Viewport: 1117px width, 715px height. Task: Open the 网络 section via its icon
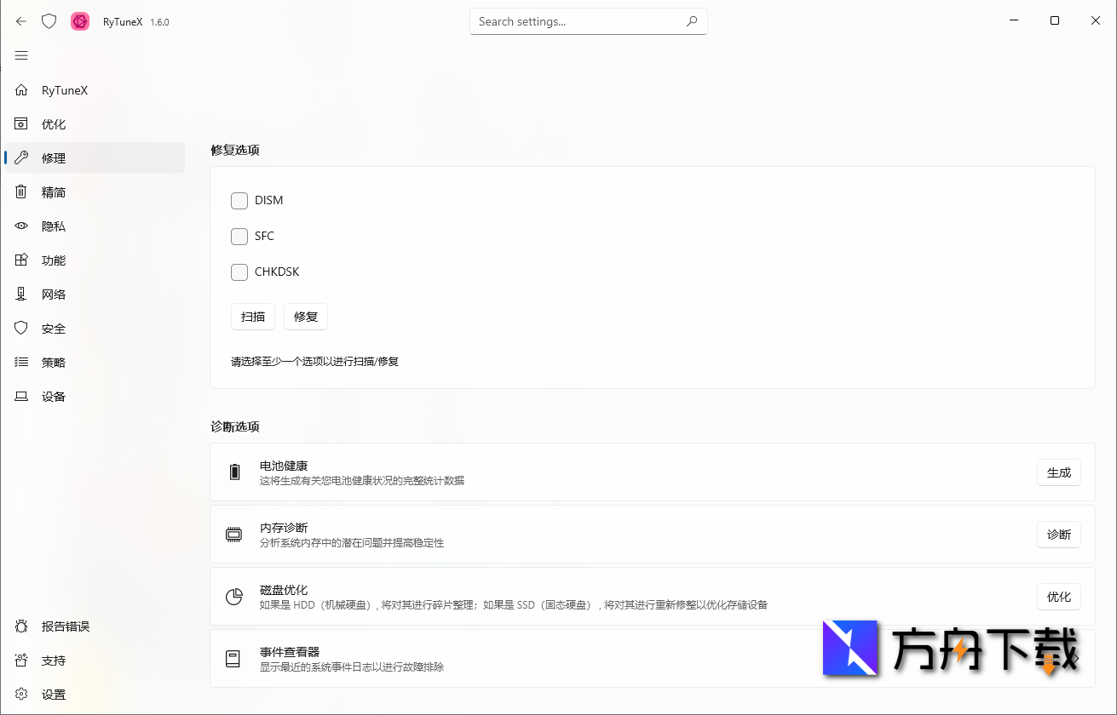click(21, 294)
